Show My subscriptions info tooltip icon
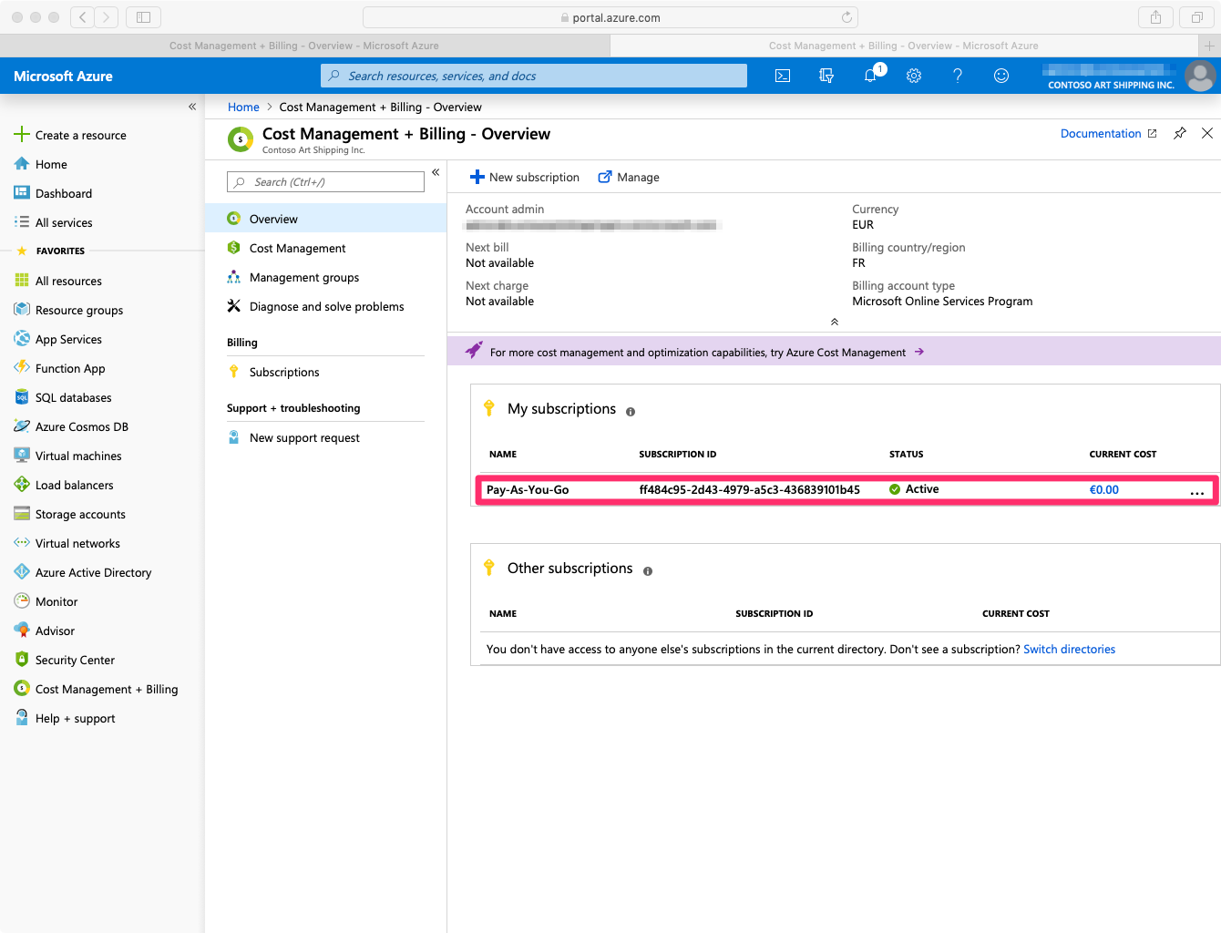1221x933 pixels. coord(631,412)
